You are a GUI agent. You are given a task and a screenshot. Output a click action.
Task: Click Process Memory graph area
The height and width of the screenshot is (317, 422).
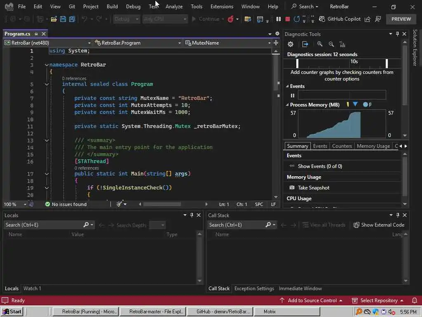(x=342, y=124)
